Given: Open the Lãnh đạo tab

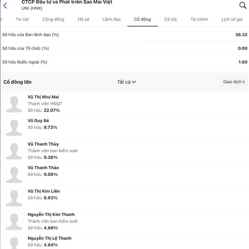Looking at the screenshot, I should tap(112, 20).
